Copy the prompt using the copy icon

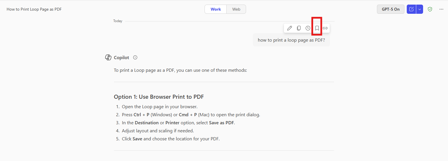299,28
